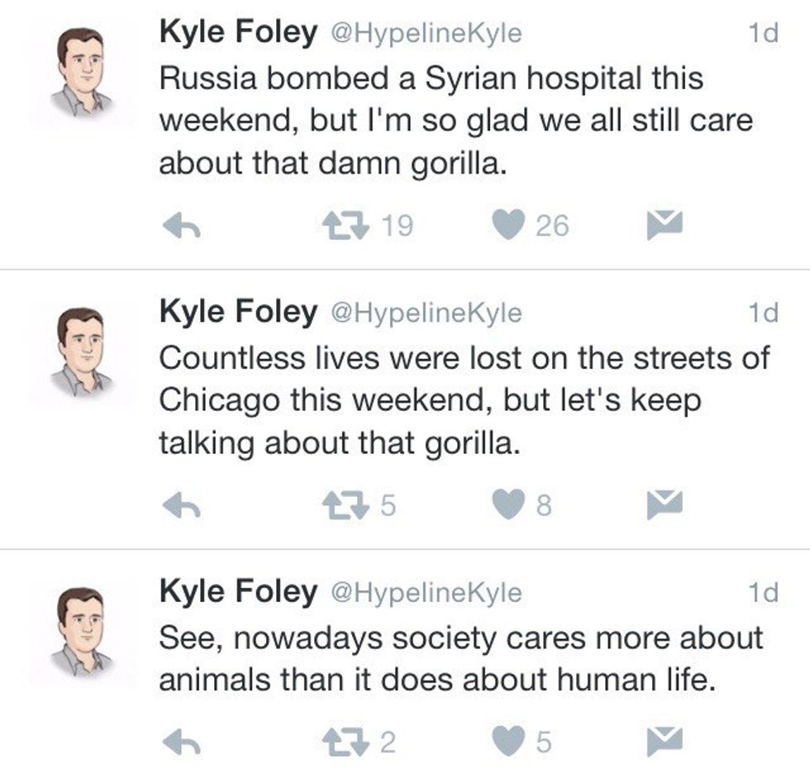This screenshot has width=810, height=774.
Task: Share the Chicago tweet by direct message
Action: click(x=660, y=505)
